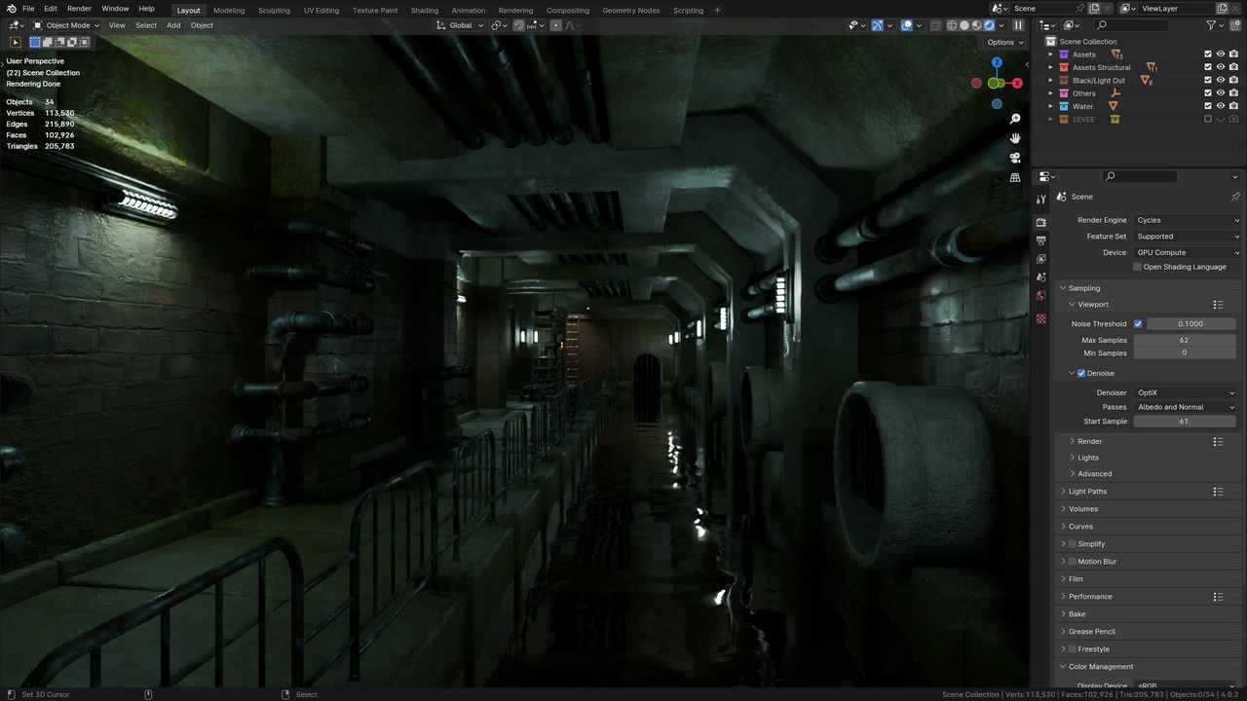This screenshot has width=1247, height=701.
Task: Click the new scene icon
Action: [1094, 9]
